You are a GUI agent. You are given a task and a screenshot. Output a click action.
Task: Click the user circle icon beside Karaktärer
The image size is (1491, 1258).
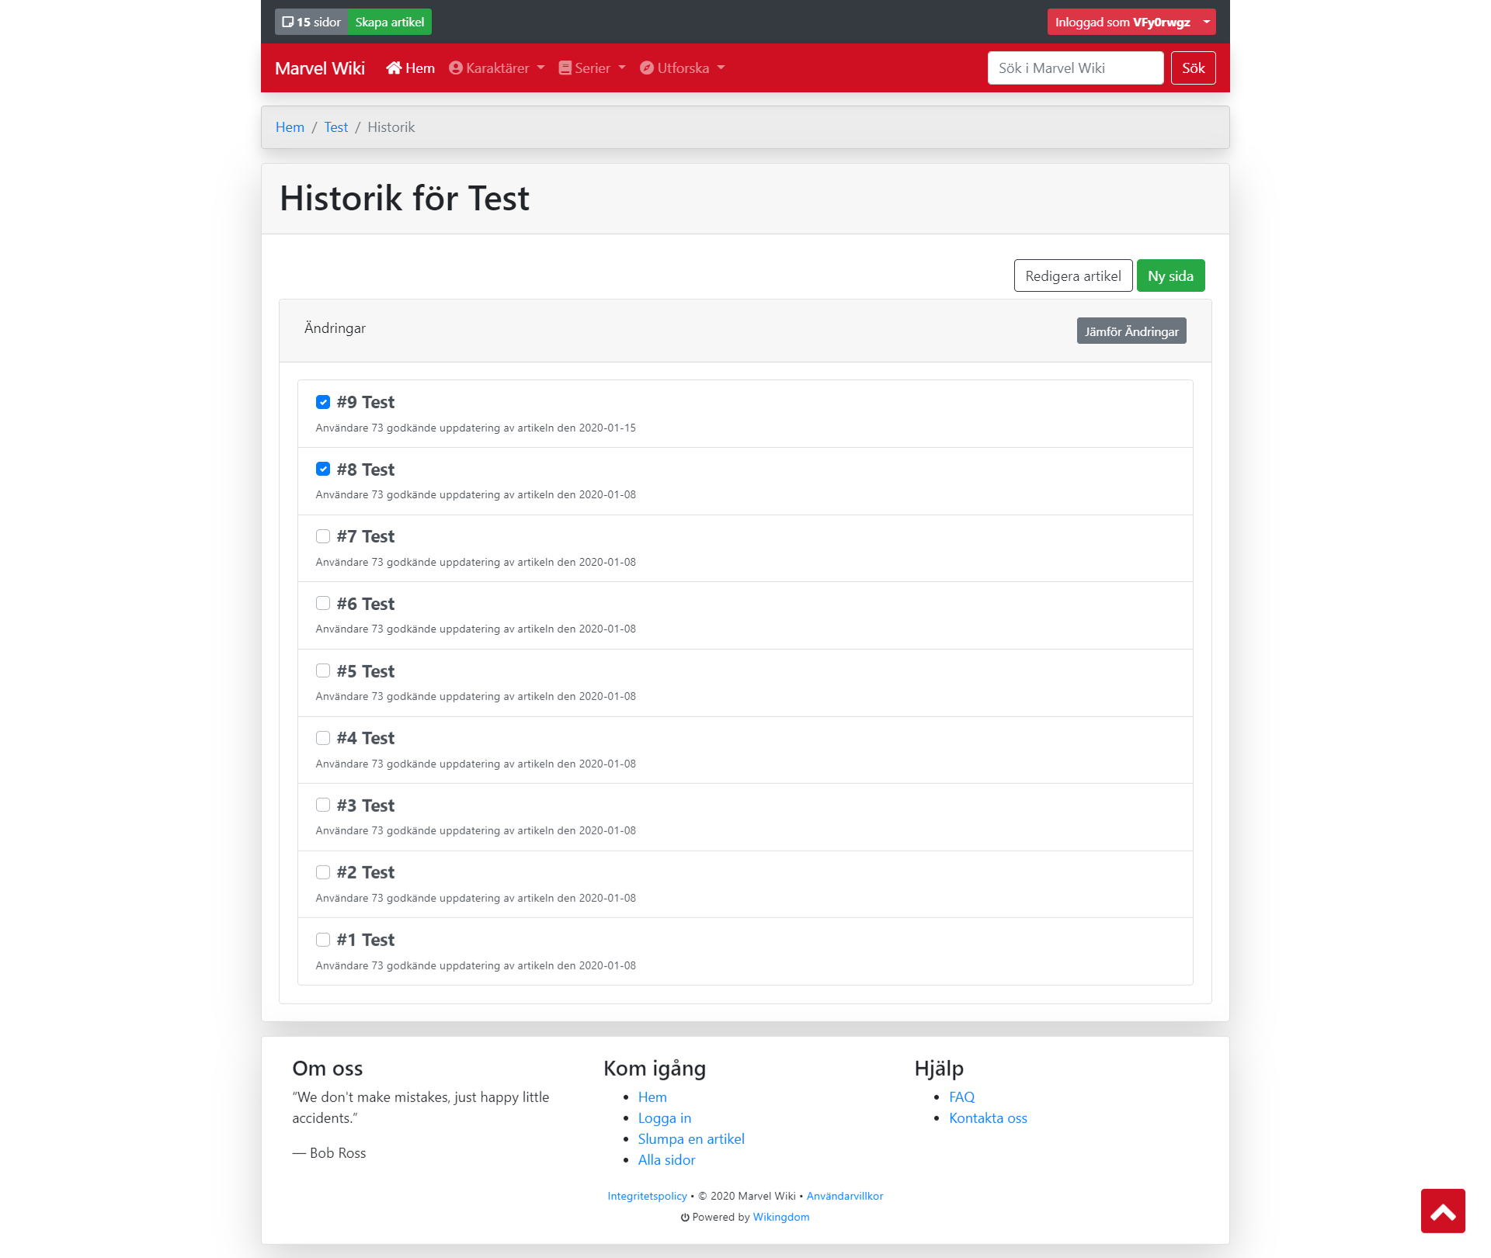456,68
